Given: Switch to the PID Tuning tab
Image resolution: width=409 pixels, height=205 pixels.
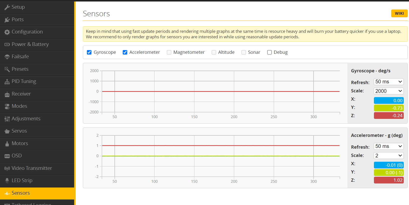Looking at the screenshot, I should (24, 82).
